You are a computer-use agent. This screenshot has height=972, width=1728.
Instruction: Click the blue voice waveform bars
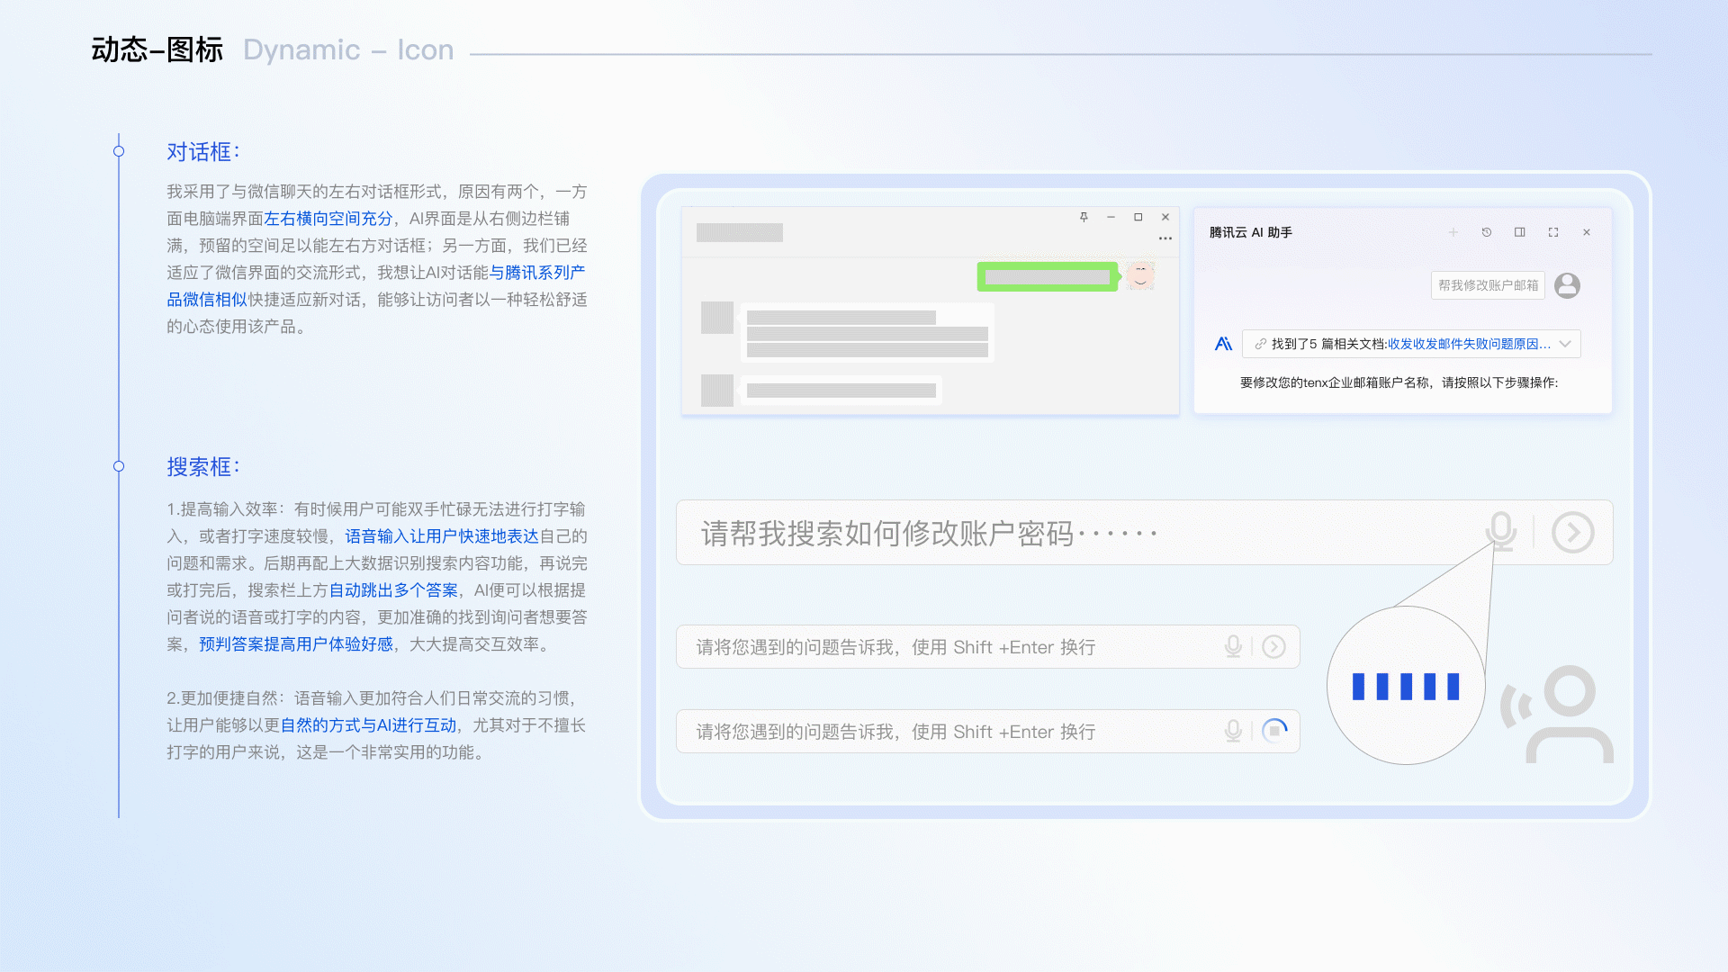pyautogui.click(x=1406, y=686)
